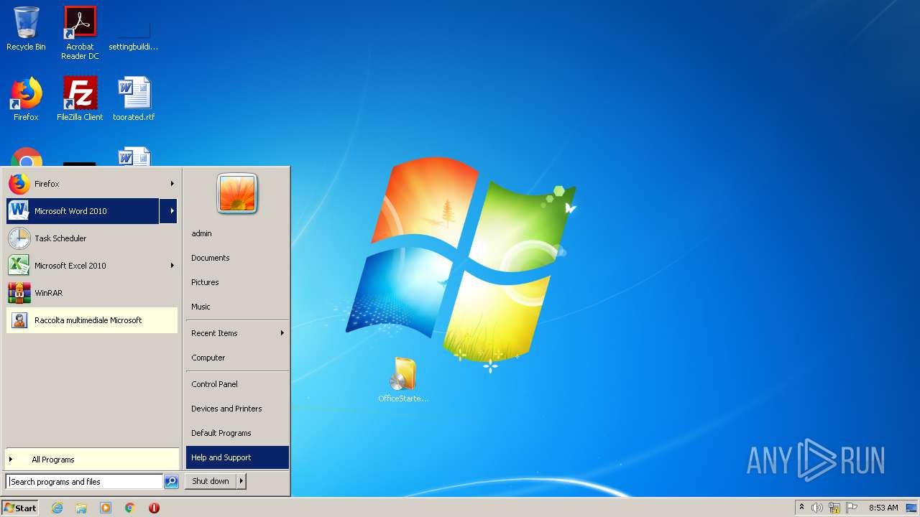The image size is (920, 517).
Task: Click search magnifier button in Start menu
Action: coord(171,482)
